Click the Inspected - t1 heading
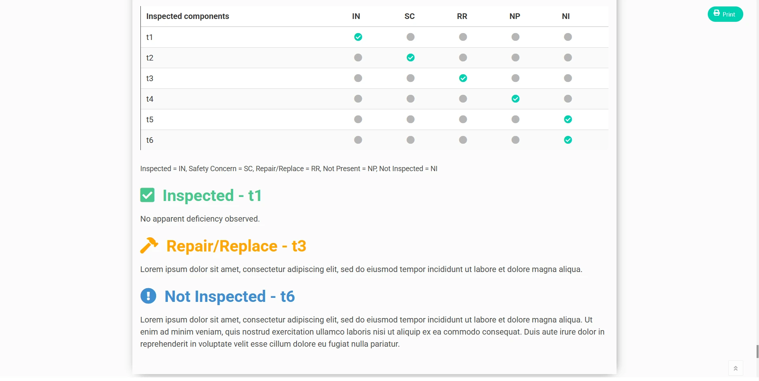 (x=212, y=196)
